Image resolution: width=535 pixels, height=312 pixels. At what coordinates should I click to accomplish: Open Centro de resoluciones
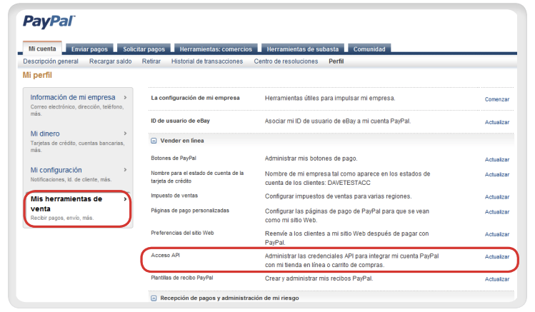pyautogui.click(x=286, y=61)
